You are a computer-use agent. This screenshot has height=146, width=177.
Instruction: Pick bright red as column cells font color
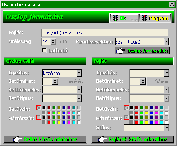coord(49,113)
